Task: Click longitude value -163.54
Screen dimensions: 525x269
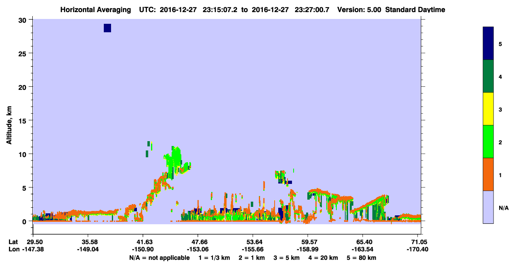Action: [363, 250]
